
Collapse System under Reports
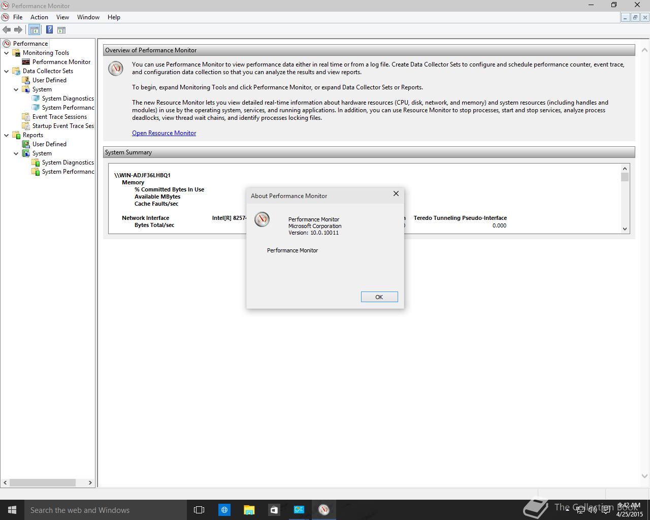[16, 153]
